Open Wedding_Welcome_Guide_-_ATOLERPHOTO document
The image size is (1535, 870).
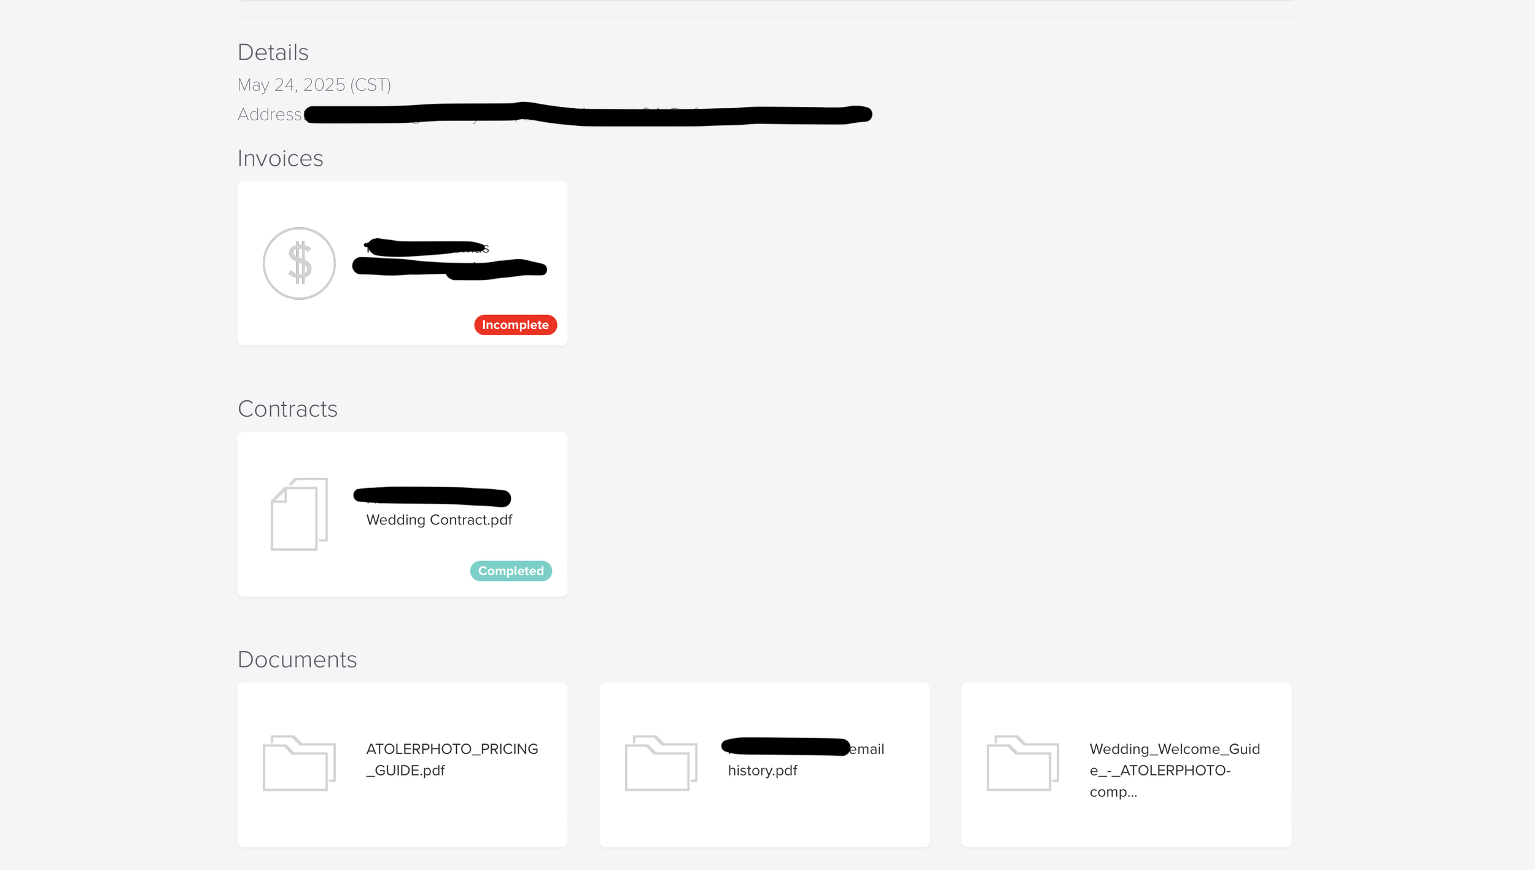click(1175, 770)
